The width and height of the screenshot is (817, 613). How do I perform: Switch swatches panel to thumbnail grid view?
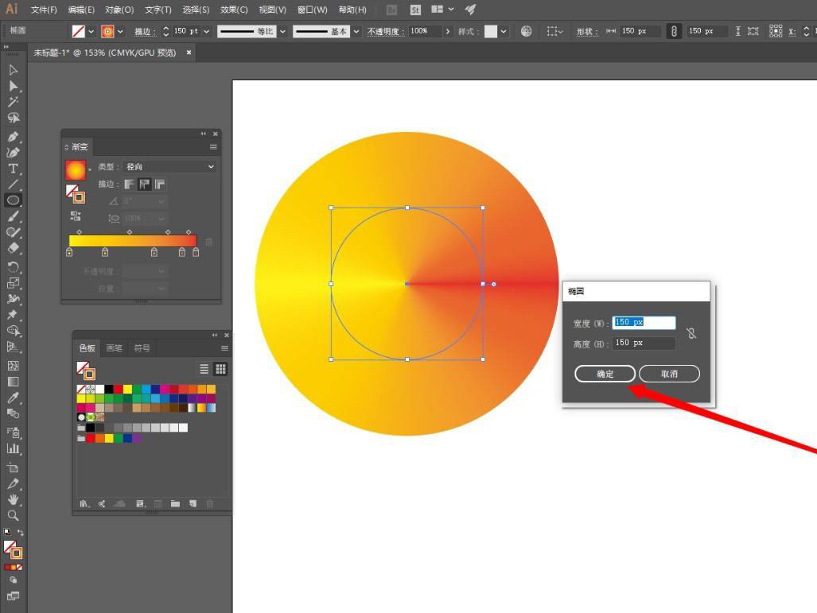(x=220, y=369)
